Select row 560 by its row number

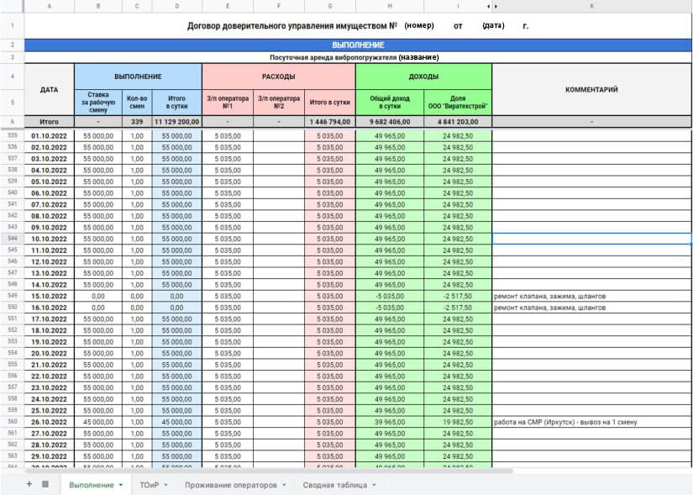[x=13, y=422]
